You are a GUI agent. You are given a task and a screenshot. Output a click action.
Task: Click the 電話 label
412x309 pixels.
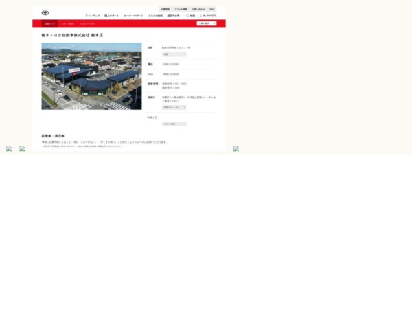click(x=150, y=65)
